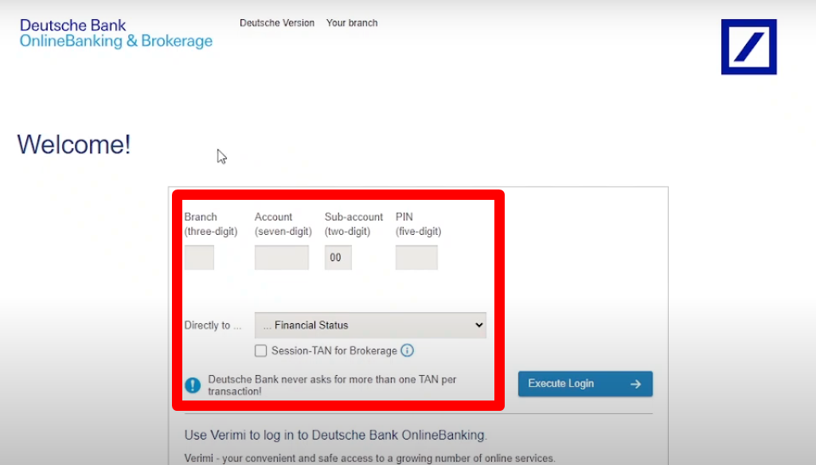Click into the seven-digit Account field

click(x=282, y=257)
